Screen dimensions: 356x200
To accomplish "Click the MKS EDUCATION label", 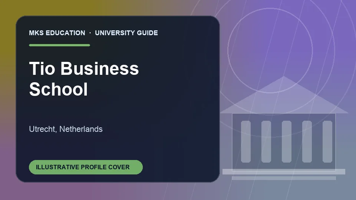I will [x=57, y=33].
